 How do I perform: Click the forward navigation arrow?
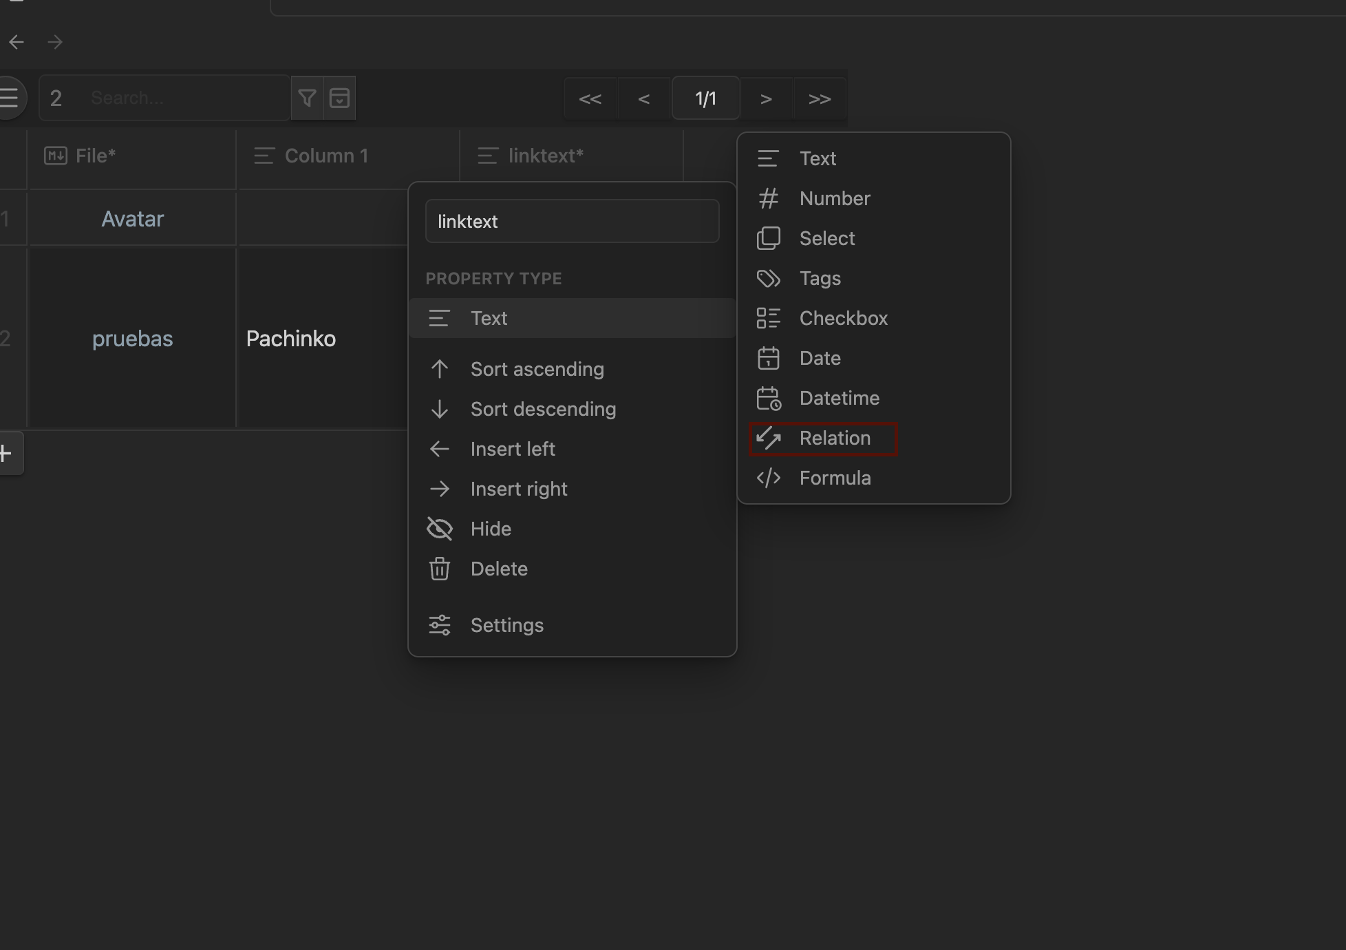point(55,42)
